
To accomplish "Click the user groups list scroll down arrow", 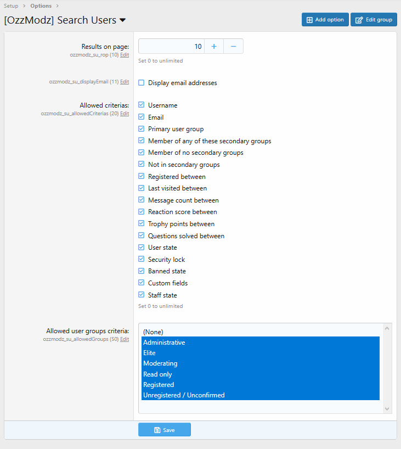I will click(x=387, y=408).
